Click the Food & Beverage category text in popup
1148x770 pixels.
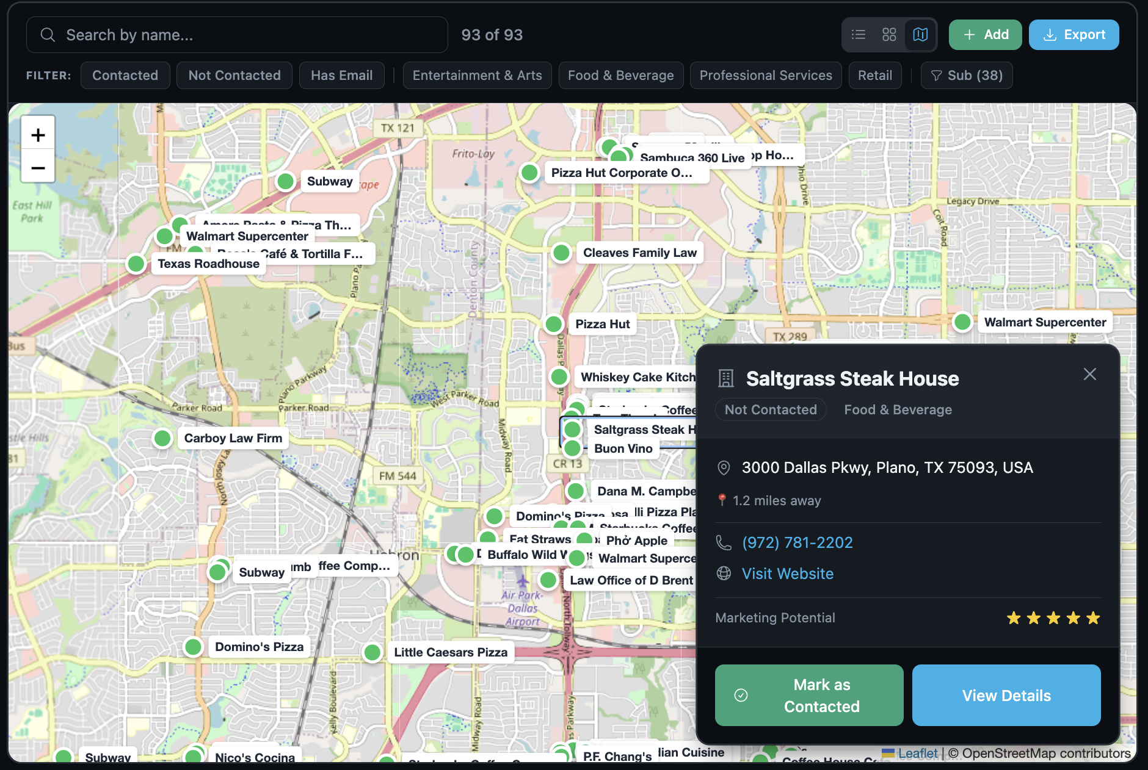[898, 409]
